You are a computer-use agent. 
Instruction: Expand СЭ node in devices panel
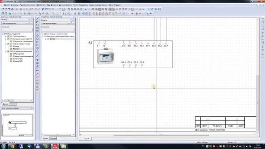pyautogui.click(x=43, y=34)
